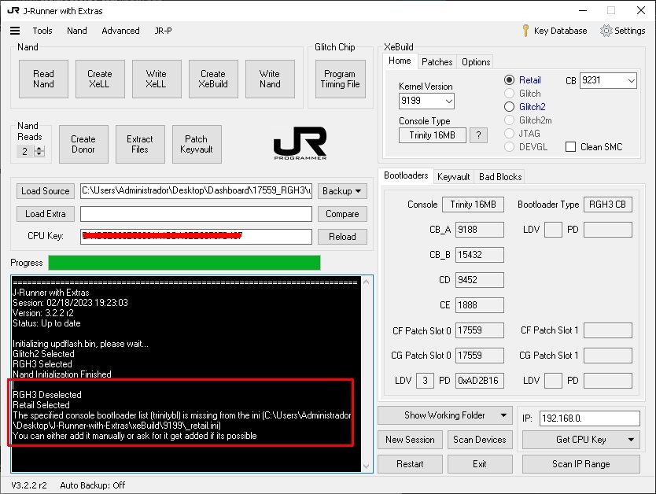Click the IP address input field

pyautogui.click(x=589, y=418)
